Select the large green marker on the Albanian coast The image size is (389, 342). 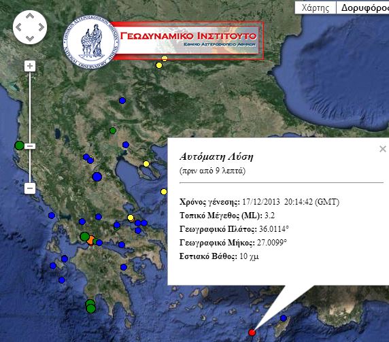[x=19, y=146]
